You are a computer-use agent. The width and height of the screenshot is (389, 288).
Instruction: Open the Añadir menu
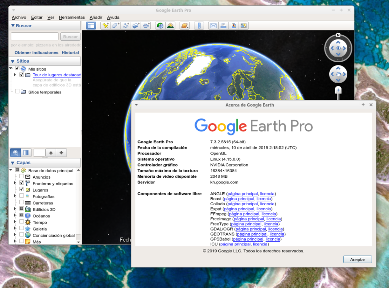click(96, 17)
